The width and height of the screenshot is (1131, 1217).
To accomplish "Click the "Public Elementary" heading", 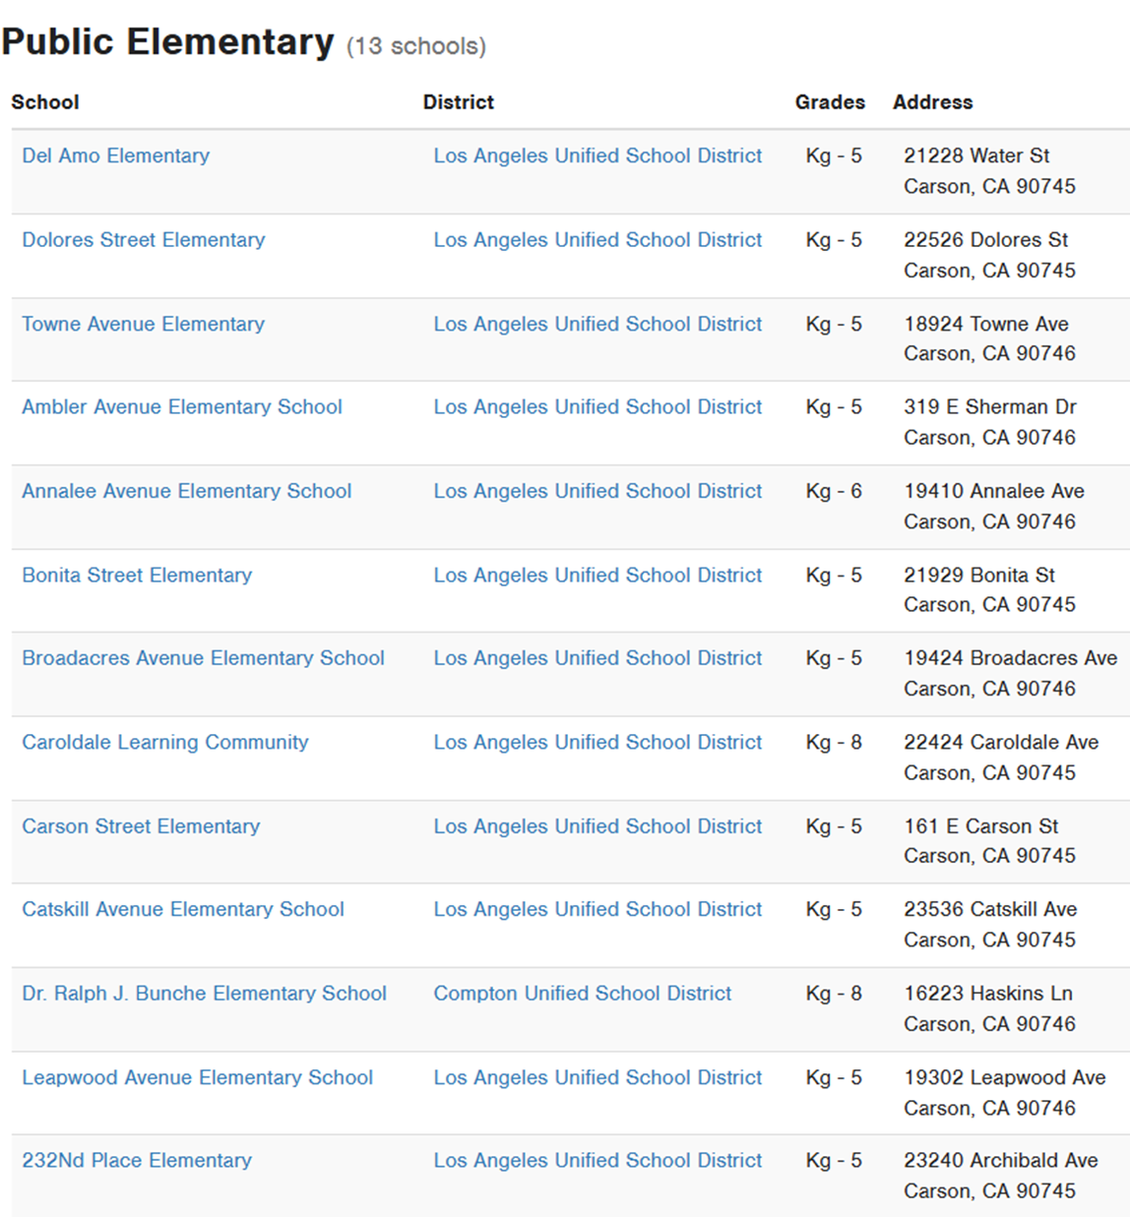I will pyautogui.click(x=168, y=42).
